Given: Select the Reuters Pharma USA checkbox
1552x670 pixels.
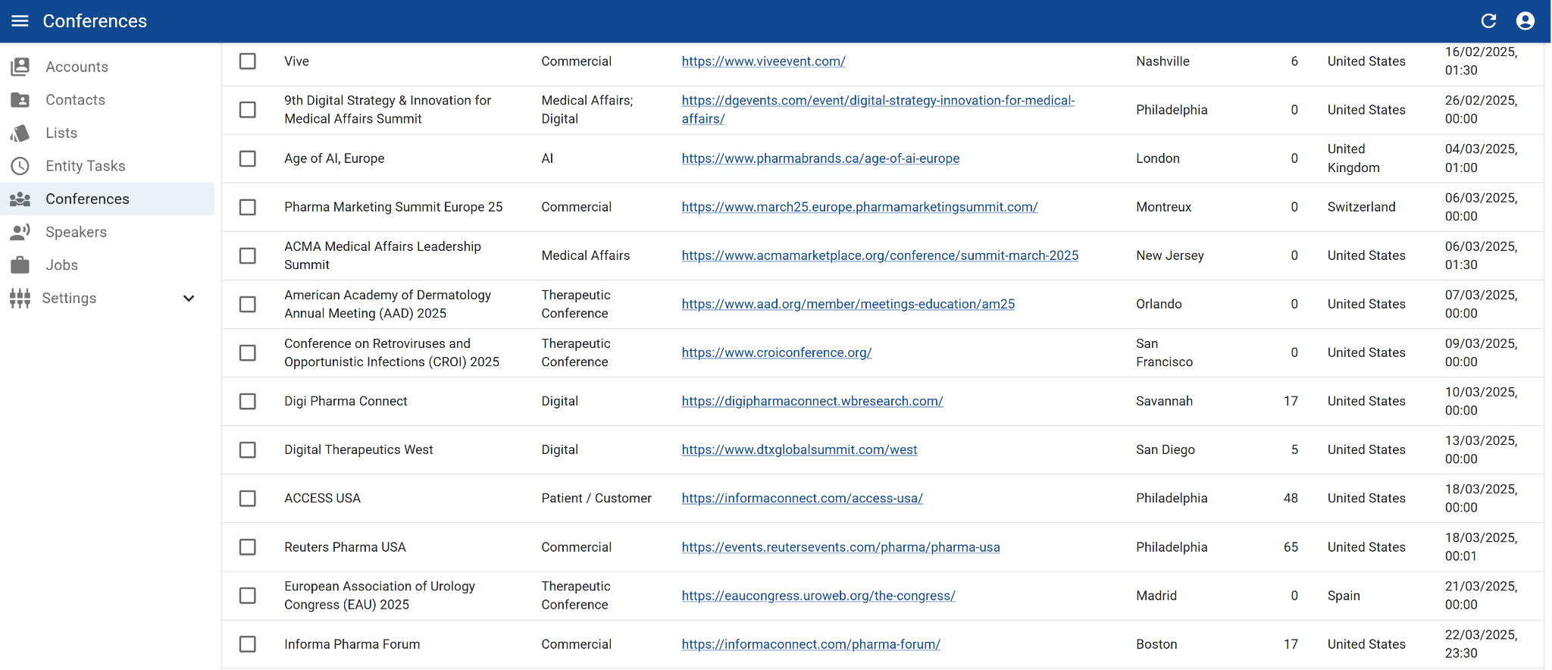Looking at the screenshot, I should point(248,547).
